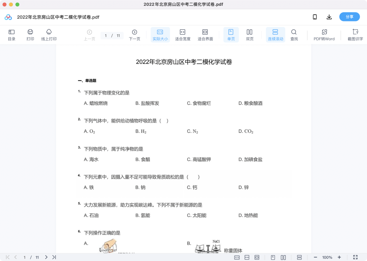Click answer option A. 石油

coord(91,215)
